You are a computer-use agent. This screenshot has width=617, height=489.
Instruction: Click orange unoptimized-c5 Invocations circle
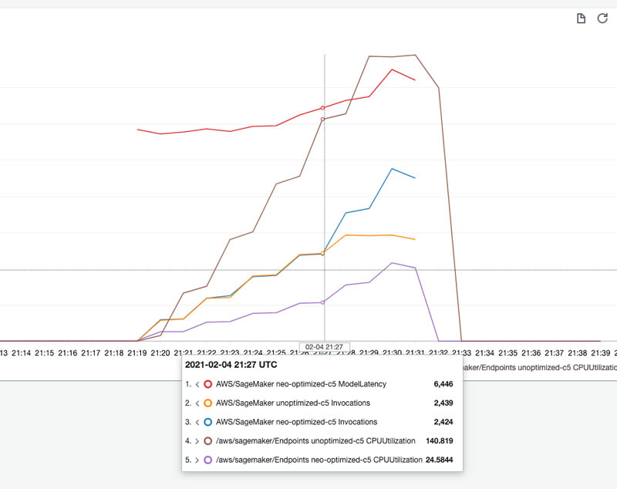click(207, 403)
